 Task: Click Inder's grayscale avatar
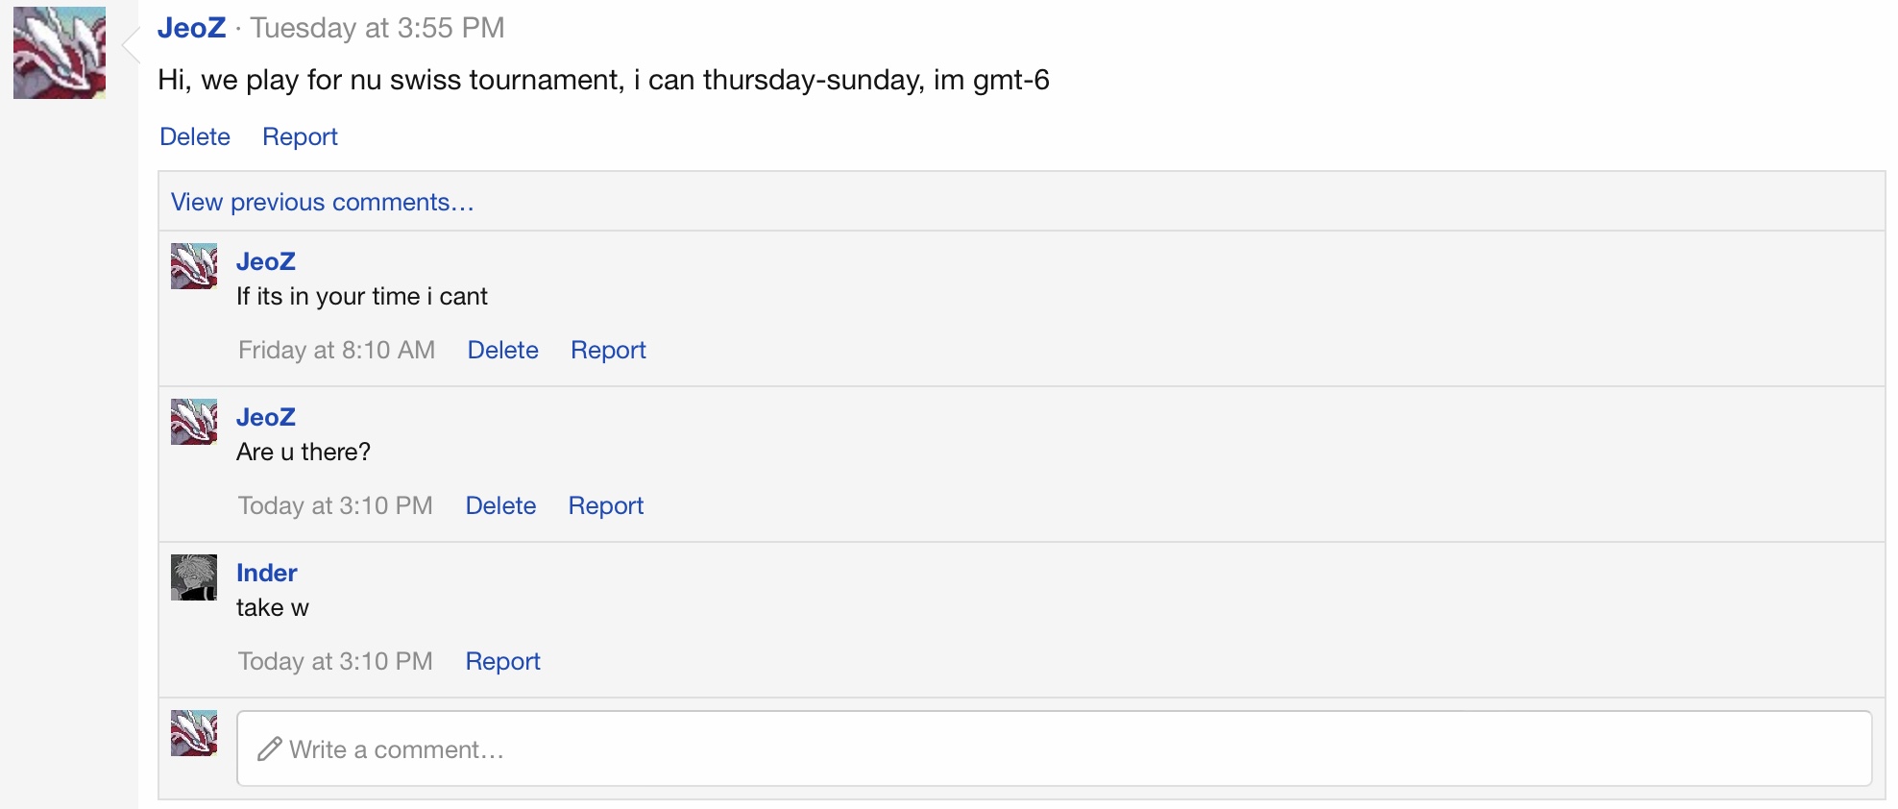[x=194, y=577]
